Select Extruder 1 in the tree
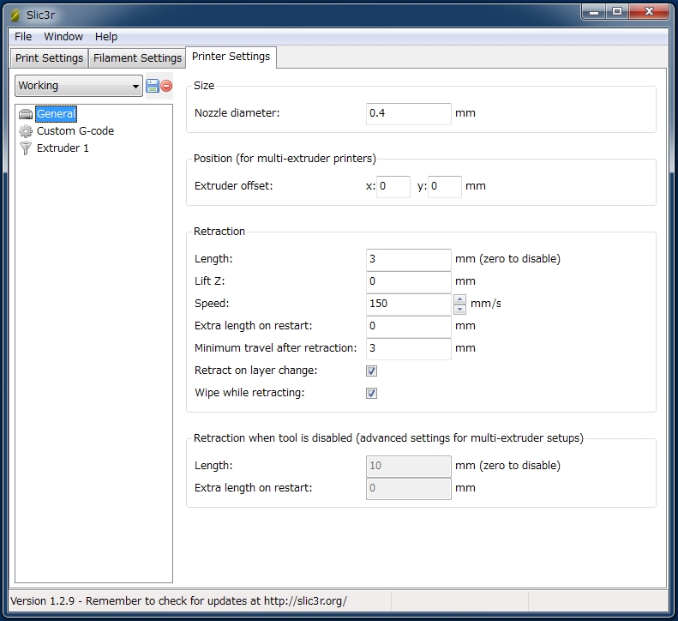The width and height of the screenshot is (678, 621). [63, 148]
